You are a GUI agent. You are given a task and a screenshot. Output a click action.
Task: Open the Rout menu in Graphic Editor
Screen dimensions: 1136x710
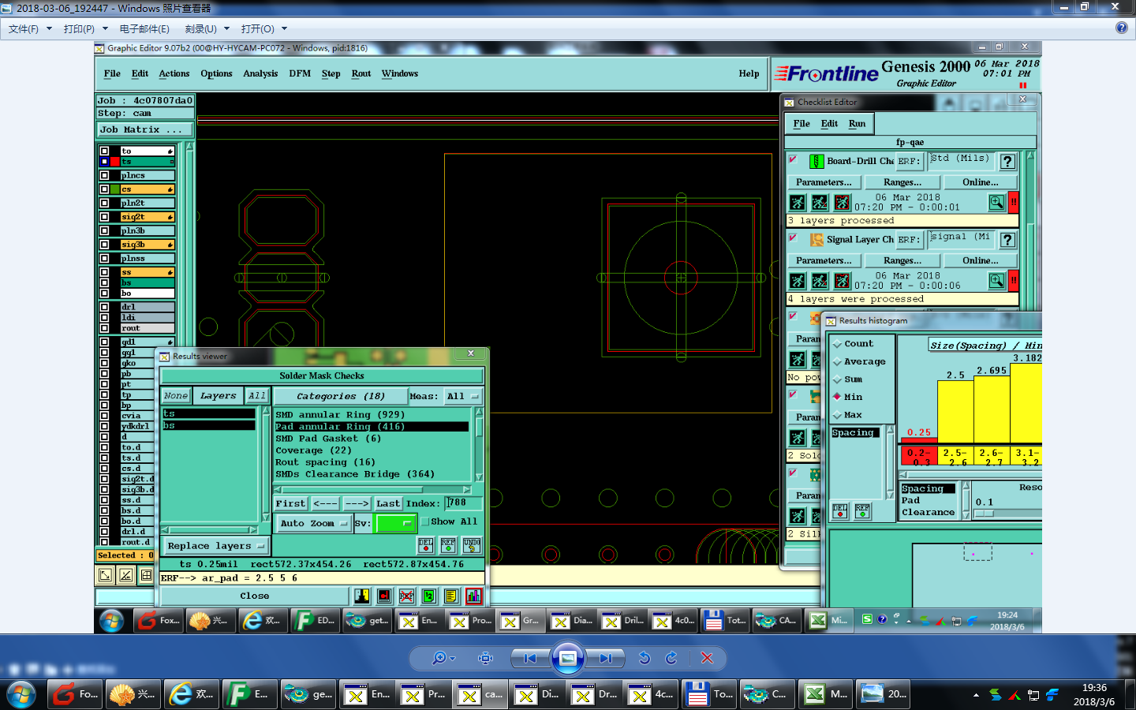361,74
